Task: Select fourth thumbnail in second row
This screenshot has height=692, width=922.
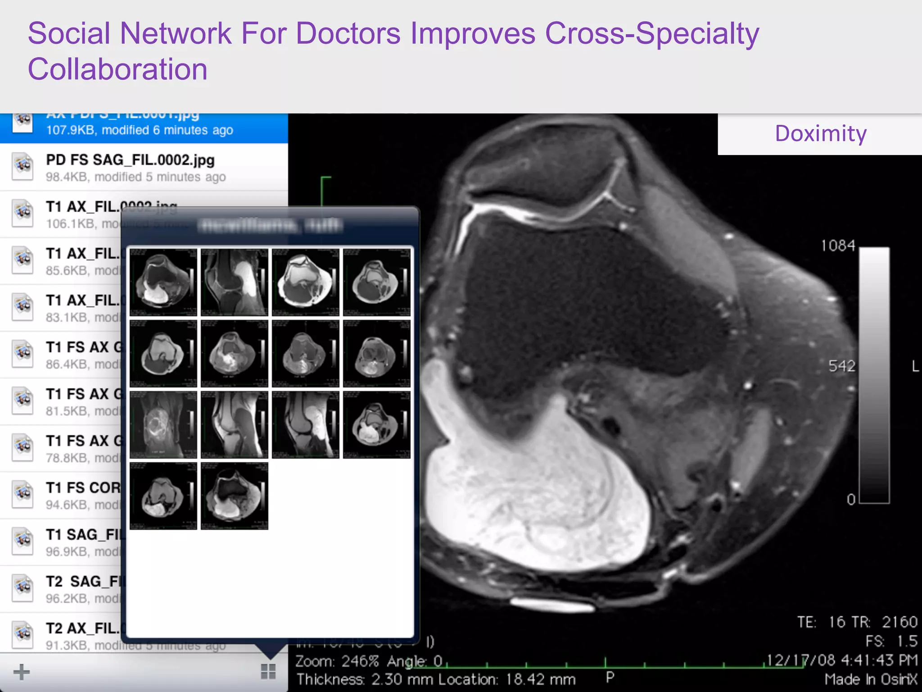Action: click(x=377, y=354)
